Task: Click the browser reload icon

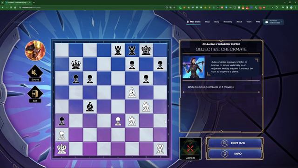Action: [11, 7]
